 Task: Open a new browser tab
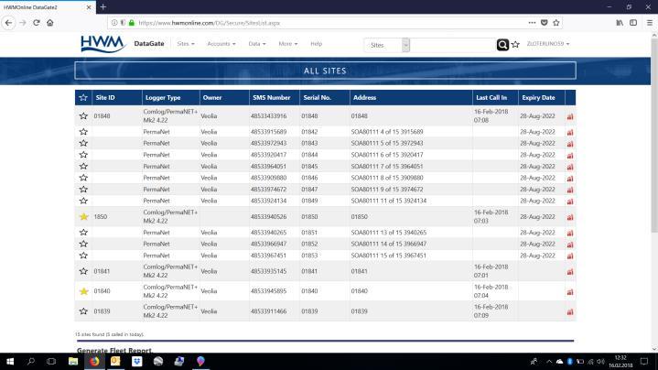click(102, 7)
